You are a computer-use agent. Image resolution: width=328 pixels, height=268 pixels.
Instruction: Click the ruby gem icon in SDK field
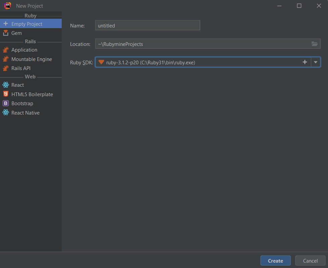(x=101, y=62)
